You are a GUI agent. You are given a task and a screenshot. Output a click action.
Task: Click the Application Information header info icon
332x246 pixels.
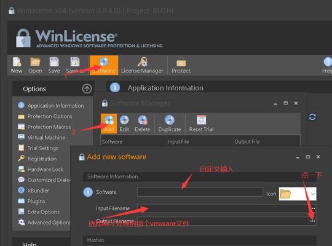point(115,87)
